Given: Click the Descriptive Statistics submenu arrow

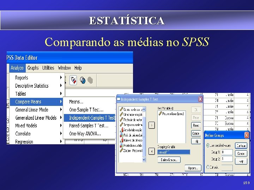Looking at the screenshot, I should [61, 85].
